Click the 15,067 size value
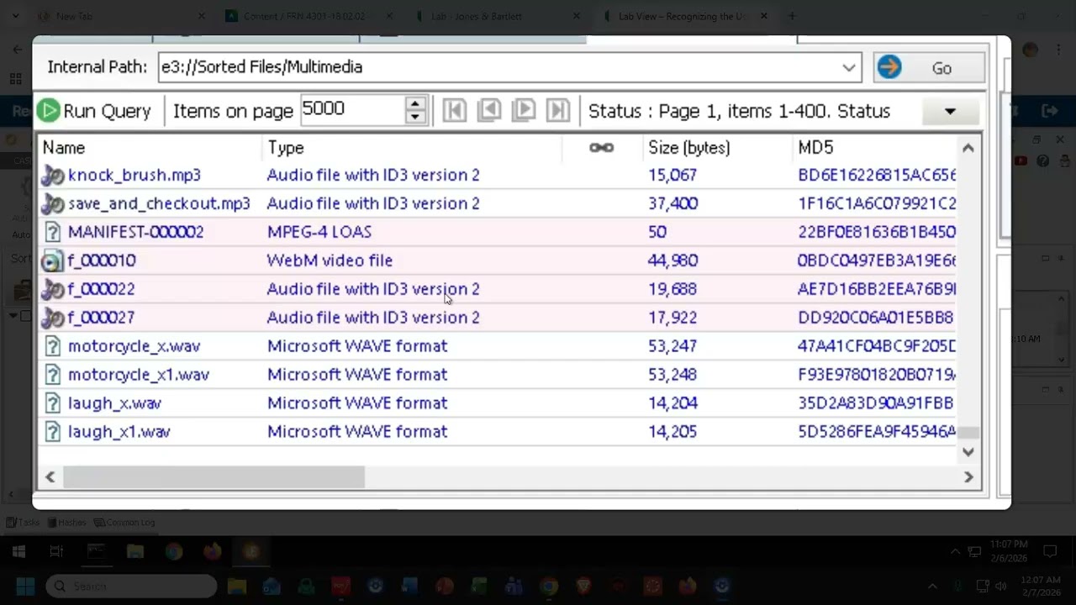Image resolution: width=1076 pixels, height=605 pixels. click(x=672, y=175)
